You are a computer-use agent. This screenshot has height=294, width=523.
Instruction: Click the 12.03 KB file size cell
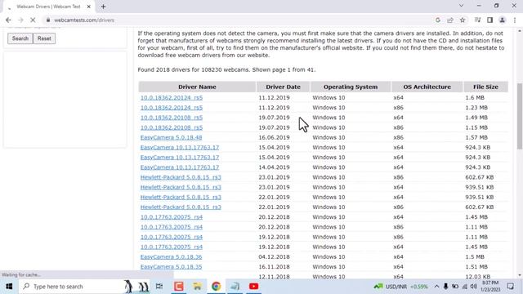tap(477, 277)
